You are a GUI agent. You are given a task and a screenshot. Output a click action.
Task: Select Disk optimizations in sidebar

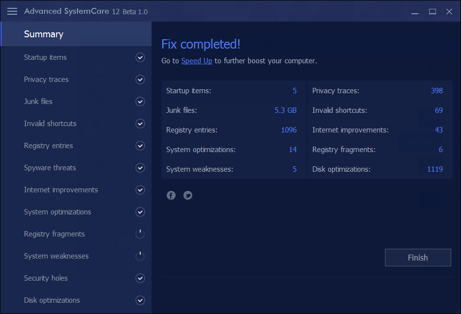pos(76,300)
